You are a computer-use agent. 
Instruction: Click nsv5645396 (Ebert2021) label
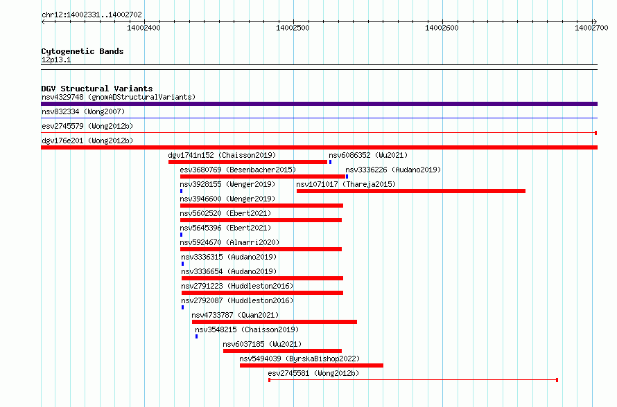pyautogui.click(x=225, y=228)
